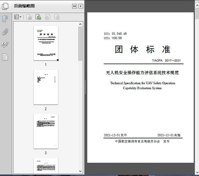Click the document scroll-down arrow
Screen dimensions: 199x176
click(197, 172)
